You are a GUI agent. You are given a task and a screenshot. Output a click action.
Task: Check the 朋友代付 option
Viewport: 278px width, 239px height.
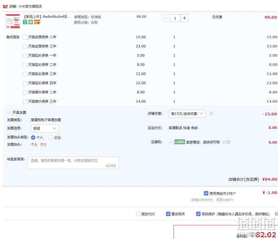[138, 214]
